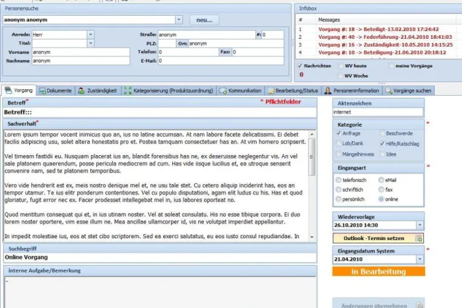This screenshot has width=462, height=308.
Task: Open the Vorgänge suchen tab
Action: [409, 91]
